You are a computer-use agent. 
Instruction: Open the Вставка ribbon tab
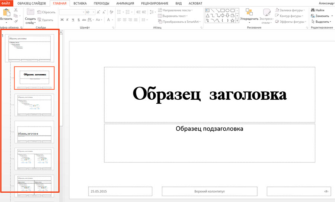pos(80,3)
